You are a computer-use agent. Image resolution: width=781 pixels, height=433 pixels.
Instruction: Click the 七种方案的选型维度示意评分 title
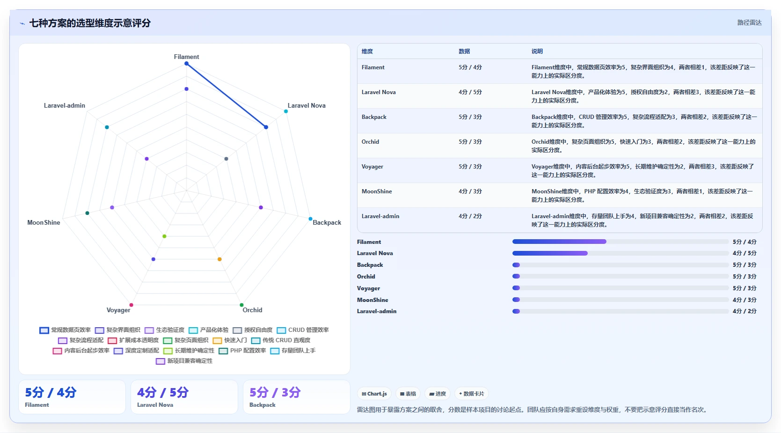pos(90,23)
